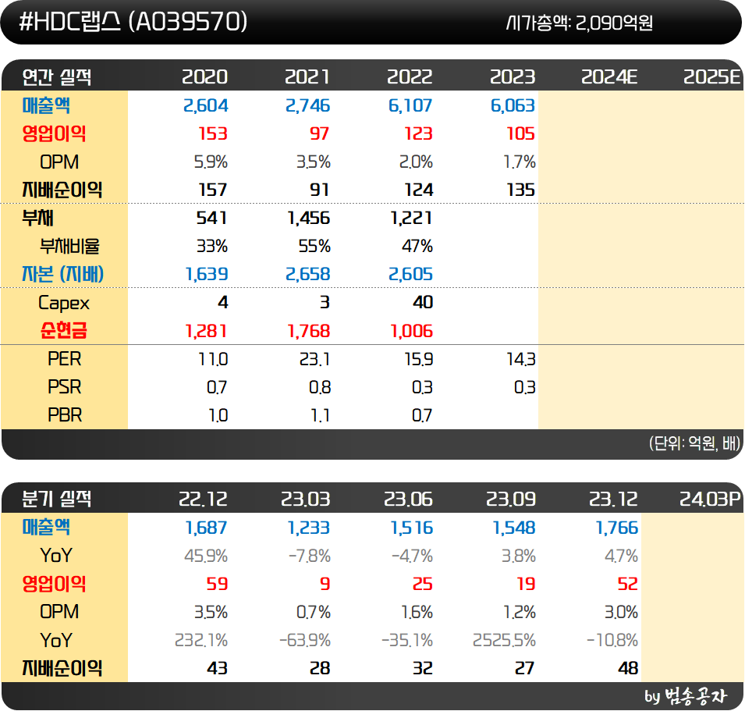745x711 pixels.
Task: Click PER value 15.9
Action: (x=419, y=359)
